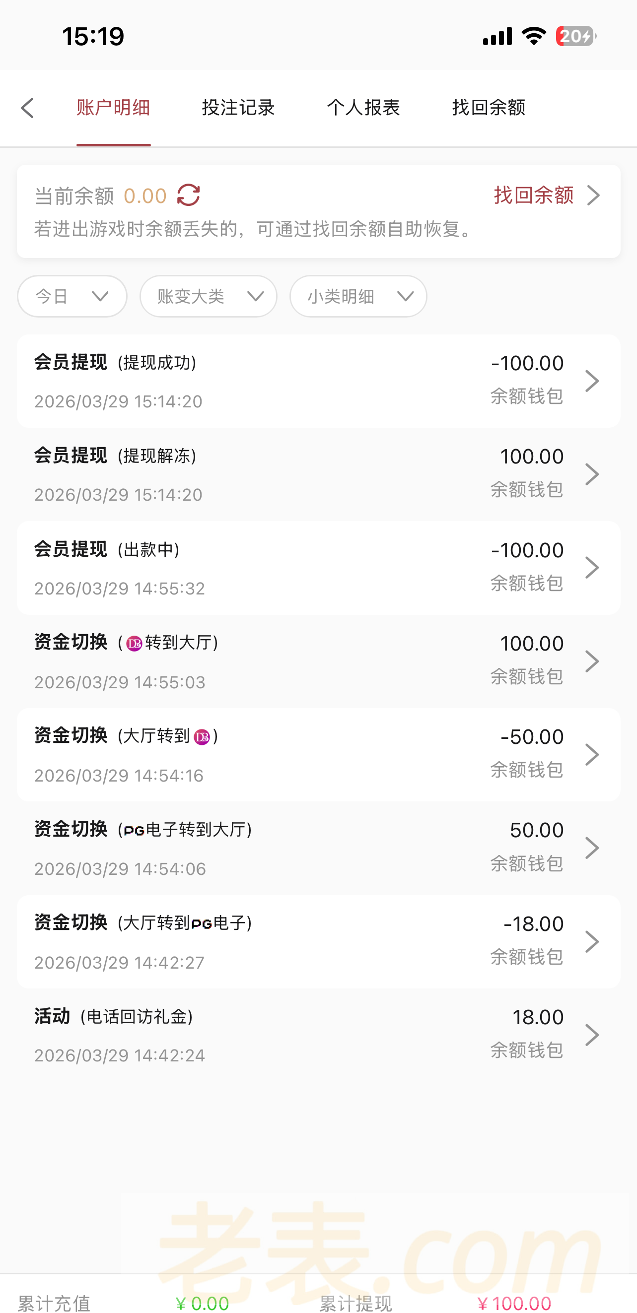Tap the back arrow icon
The width and height of the screenshot is (637, 1313).
[27, 108]
